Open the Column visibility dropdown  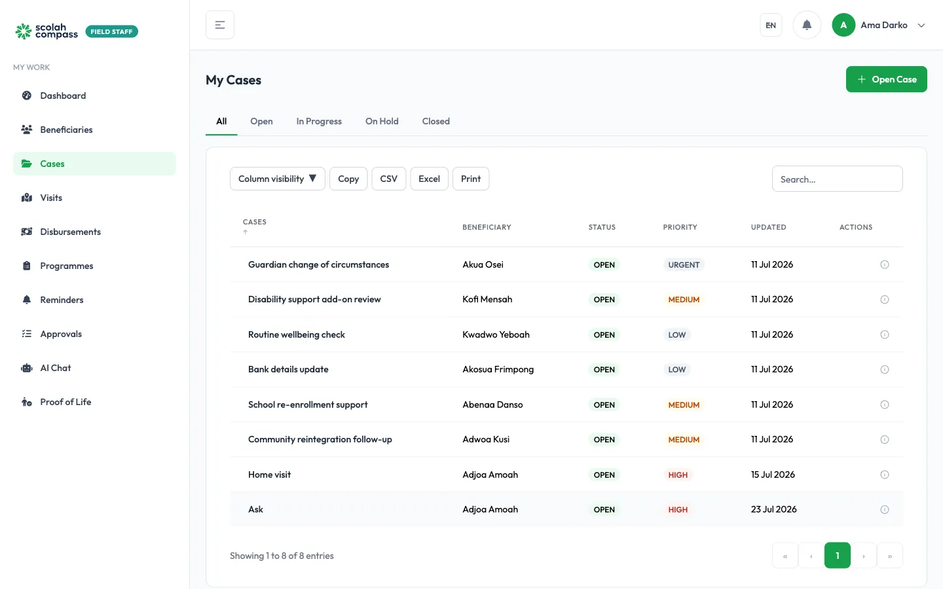click(x=278, y=179)
